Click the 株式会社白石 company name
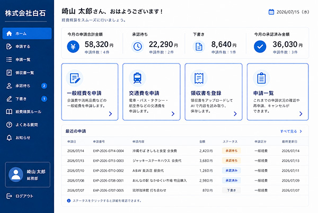The image size is (318, 213). pyautogui.click(x=25, y=13)
